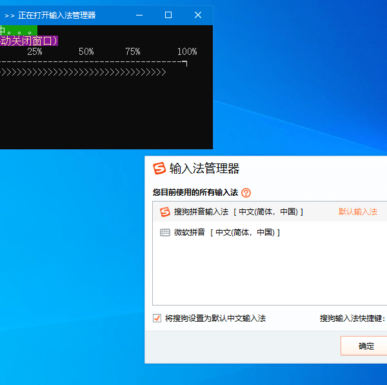
Task: Toggle 将搜狗设置为默认中文输入法 checkbox
Action: point(157,318)
